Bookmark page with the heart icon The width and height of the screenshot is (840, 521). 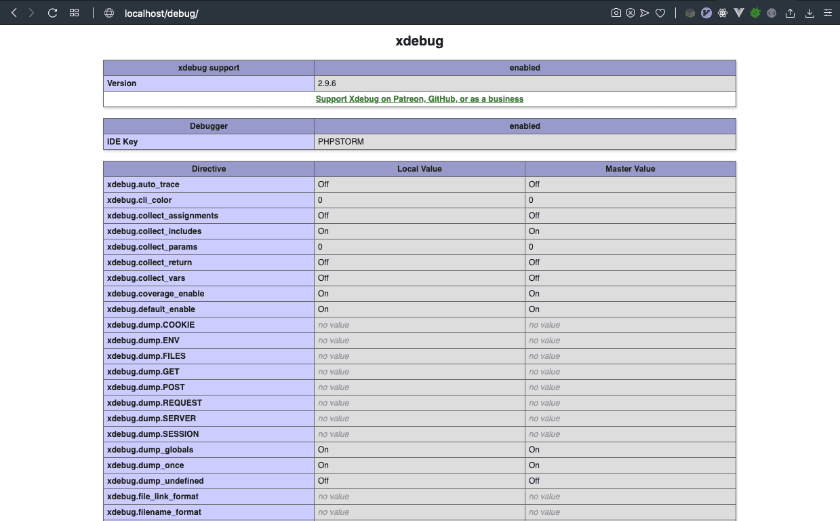pyautogui.click(x=660, y=13)
